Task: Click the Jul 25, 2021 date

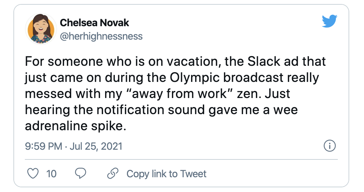Action: click(x=96, y=146)
